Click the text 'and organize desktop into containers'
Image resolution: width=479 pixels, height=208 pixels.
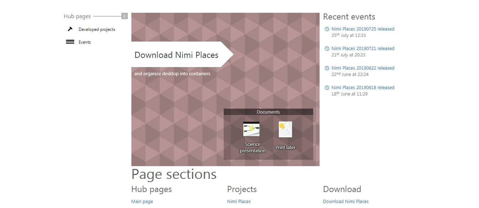click(x=172, y=74)
